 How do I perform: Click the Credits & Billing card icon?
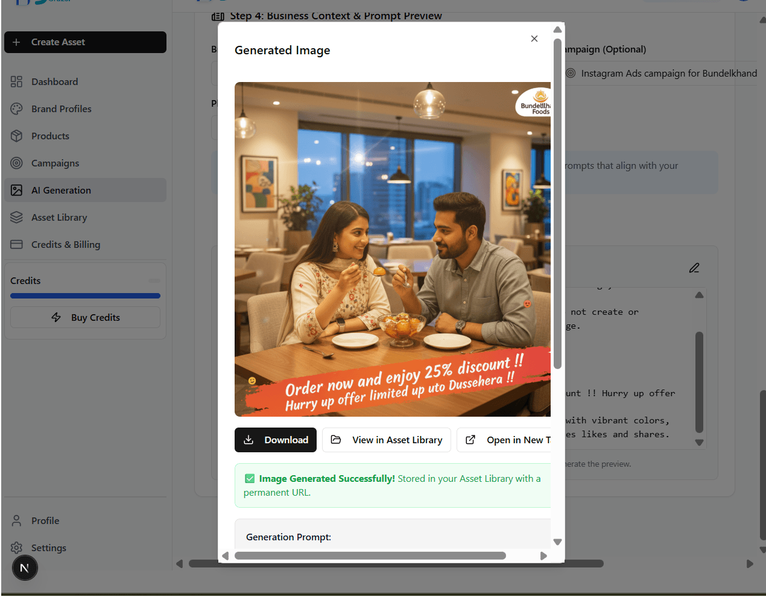[x=16, y=245]
